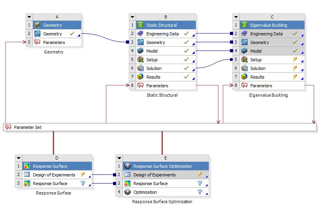Click Results icon in Eigenvalue Buckling system
332x211 pixels.
[244, 77]
